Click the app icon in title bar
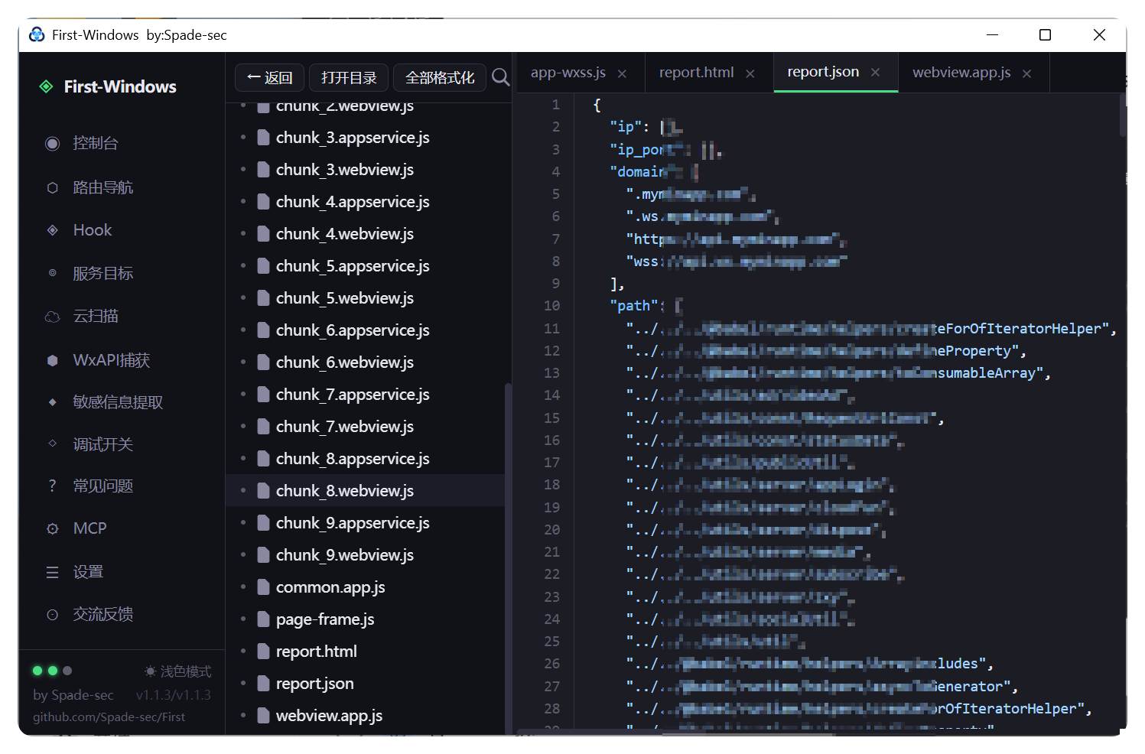The image size is (1145, 754). [37, 34]
